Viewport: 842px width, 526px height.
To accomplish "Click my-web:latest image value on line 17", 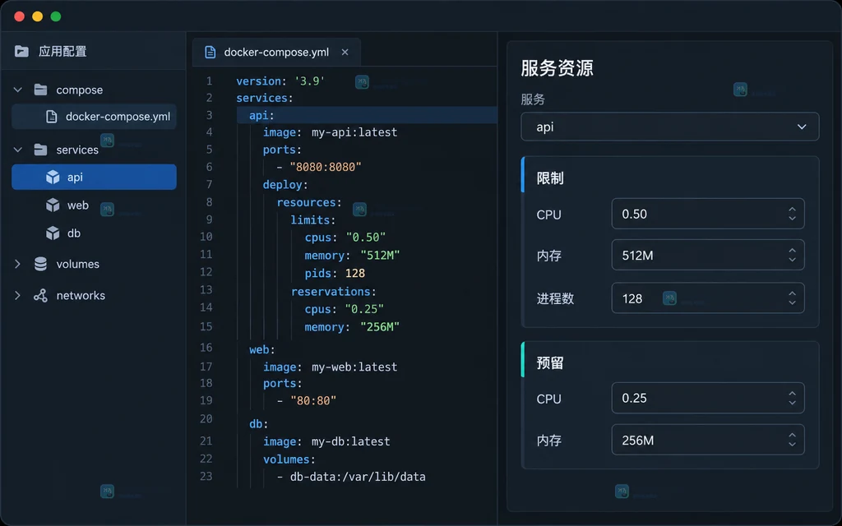I will 354,367.
